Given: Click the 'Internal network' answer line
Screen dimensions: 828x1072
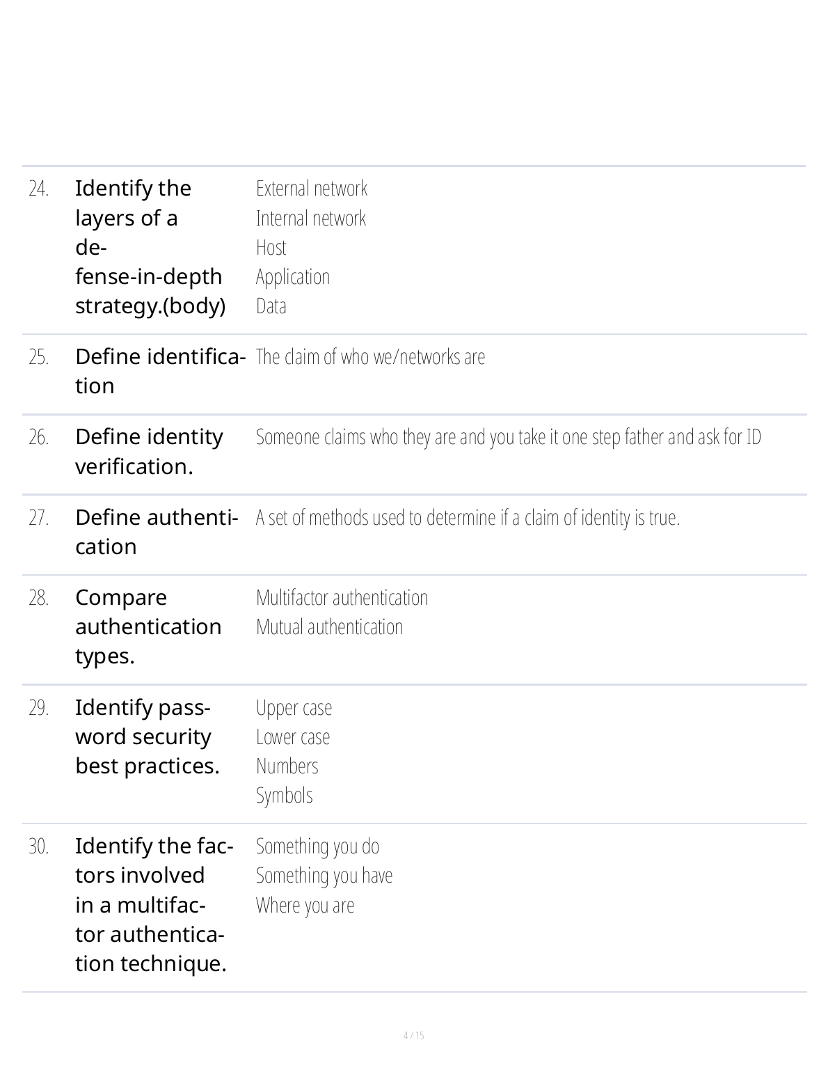Looking at the screenshot, I should [x=310, y=219].
